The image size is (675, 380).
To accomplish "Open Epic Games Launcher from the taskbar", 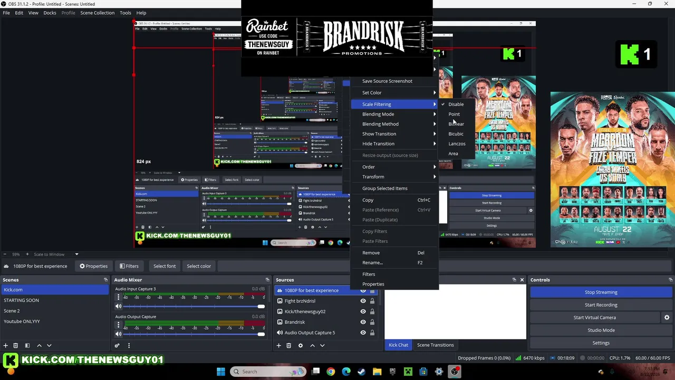I will click(393, 372).
